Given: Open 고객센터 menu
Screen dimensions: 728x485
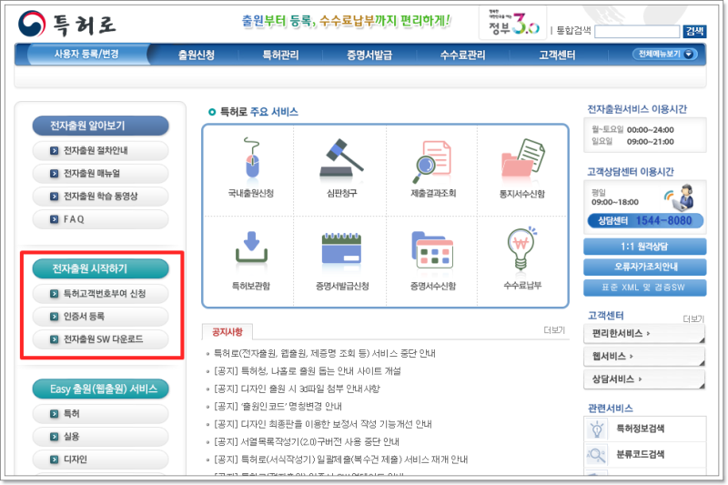Looking at the screenshot, I should point(557,55).
